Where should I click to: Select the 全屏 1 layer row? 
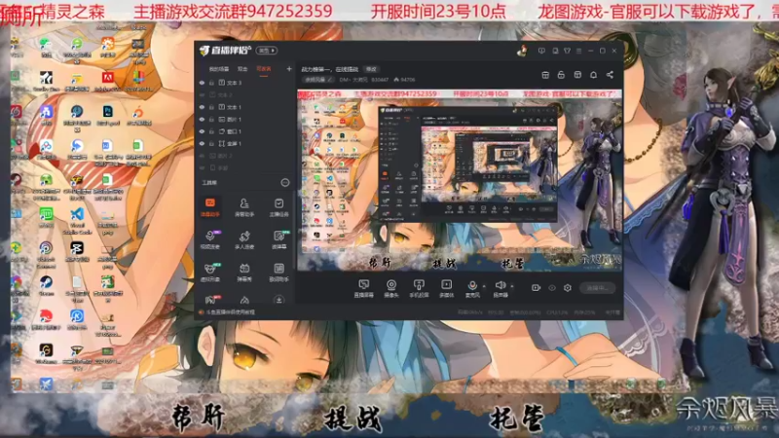(245, 143)
